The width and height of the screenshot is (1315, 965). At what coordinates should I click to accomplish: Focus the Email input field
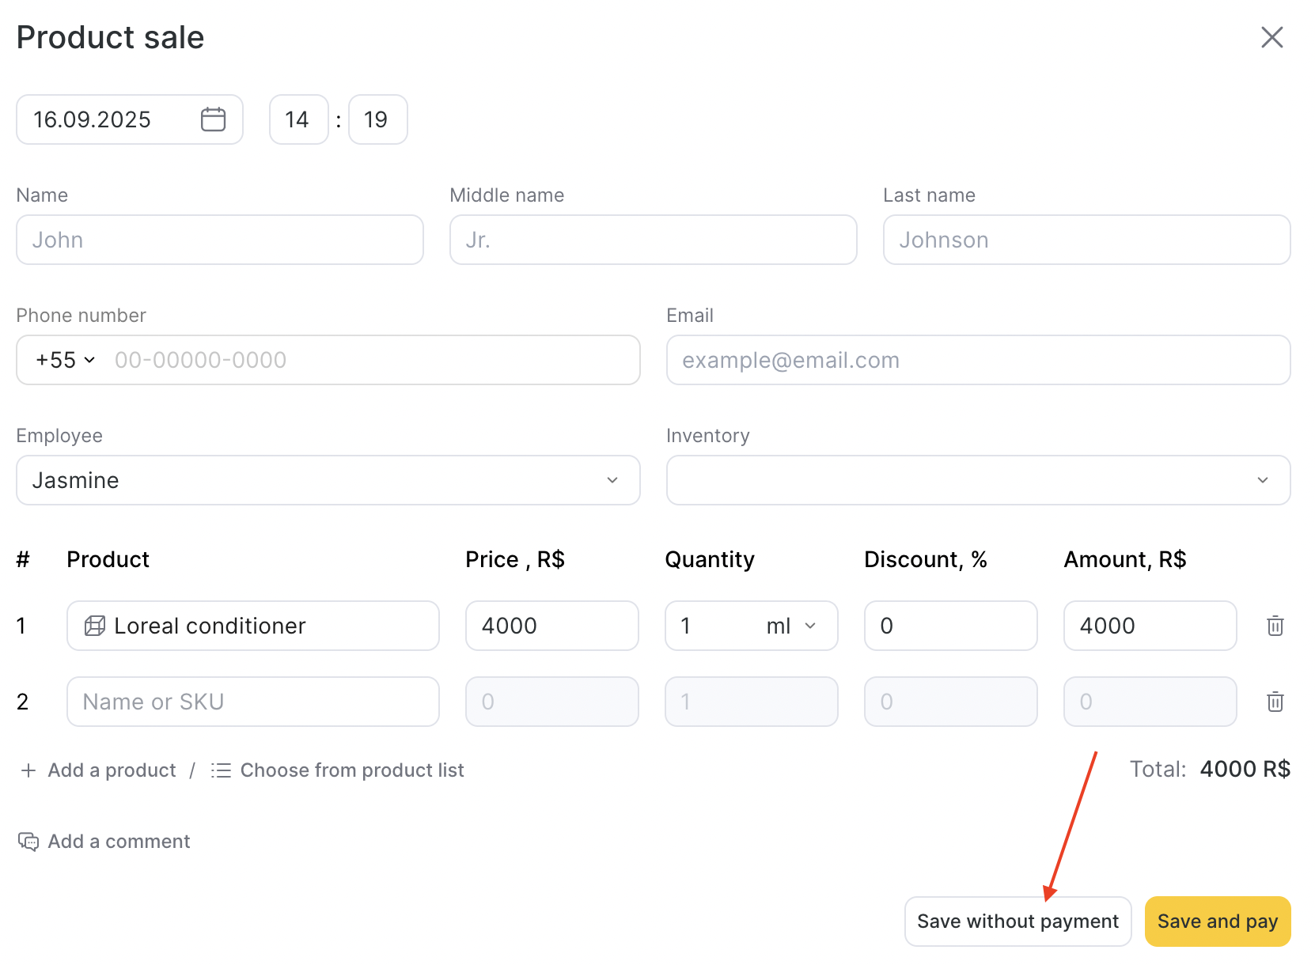978,360
